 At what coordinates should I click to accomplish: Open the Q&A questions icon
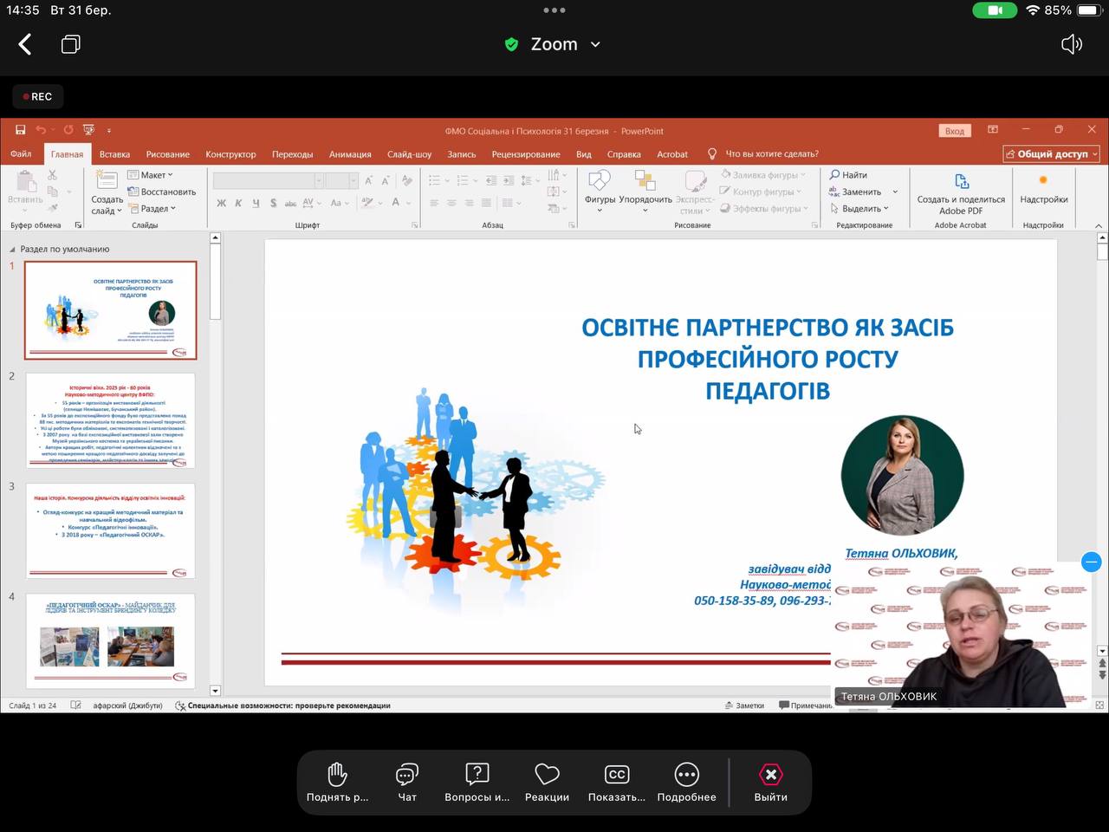tap(477, 774)
